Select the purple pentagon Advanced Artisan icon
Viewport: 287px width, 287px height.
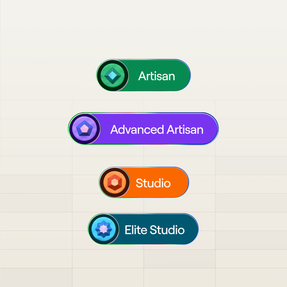[x=84, y=129]
